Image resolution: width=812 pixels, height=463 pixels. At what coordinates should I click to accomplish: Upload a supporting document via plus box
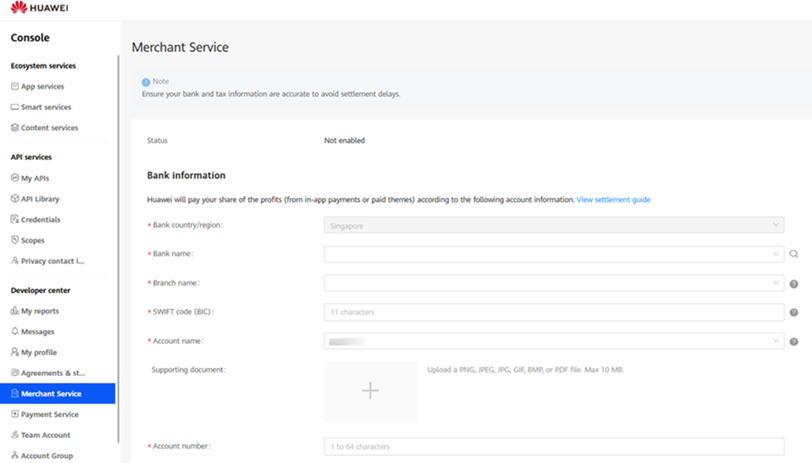click(x=371, y=391)
